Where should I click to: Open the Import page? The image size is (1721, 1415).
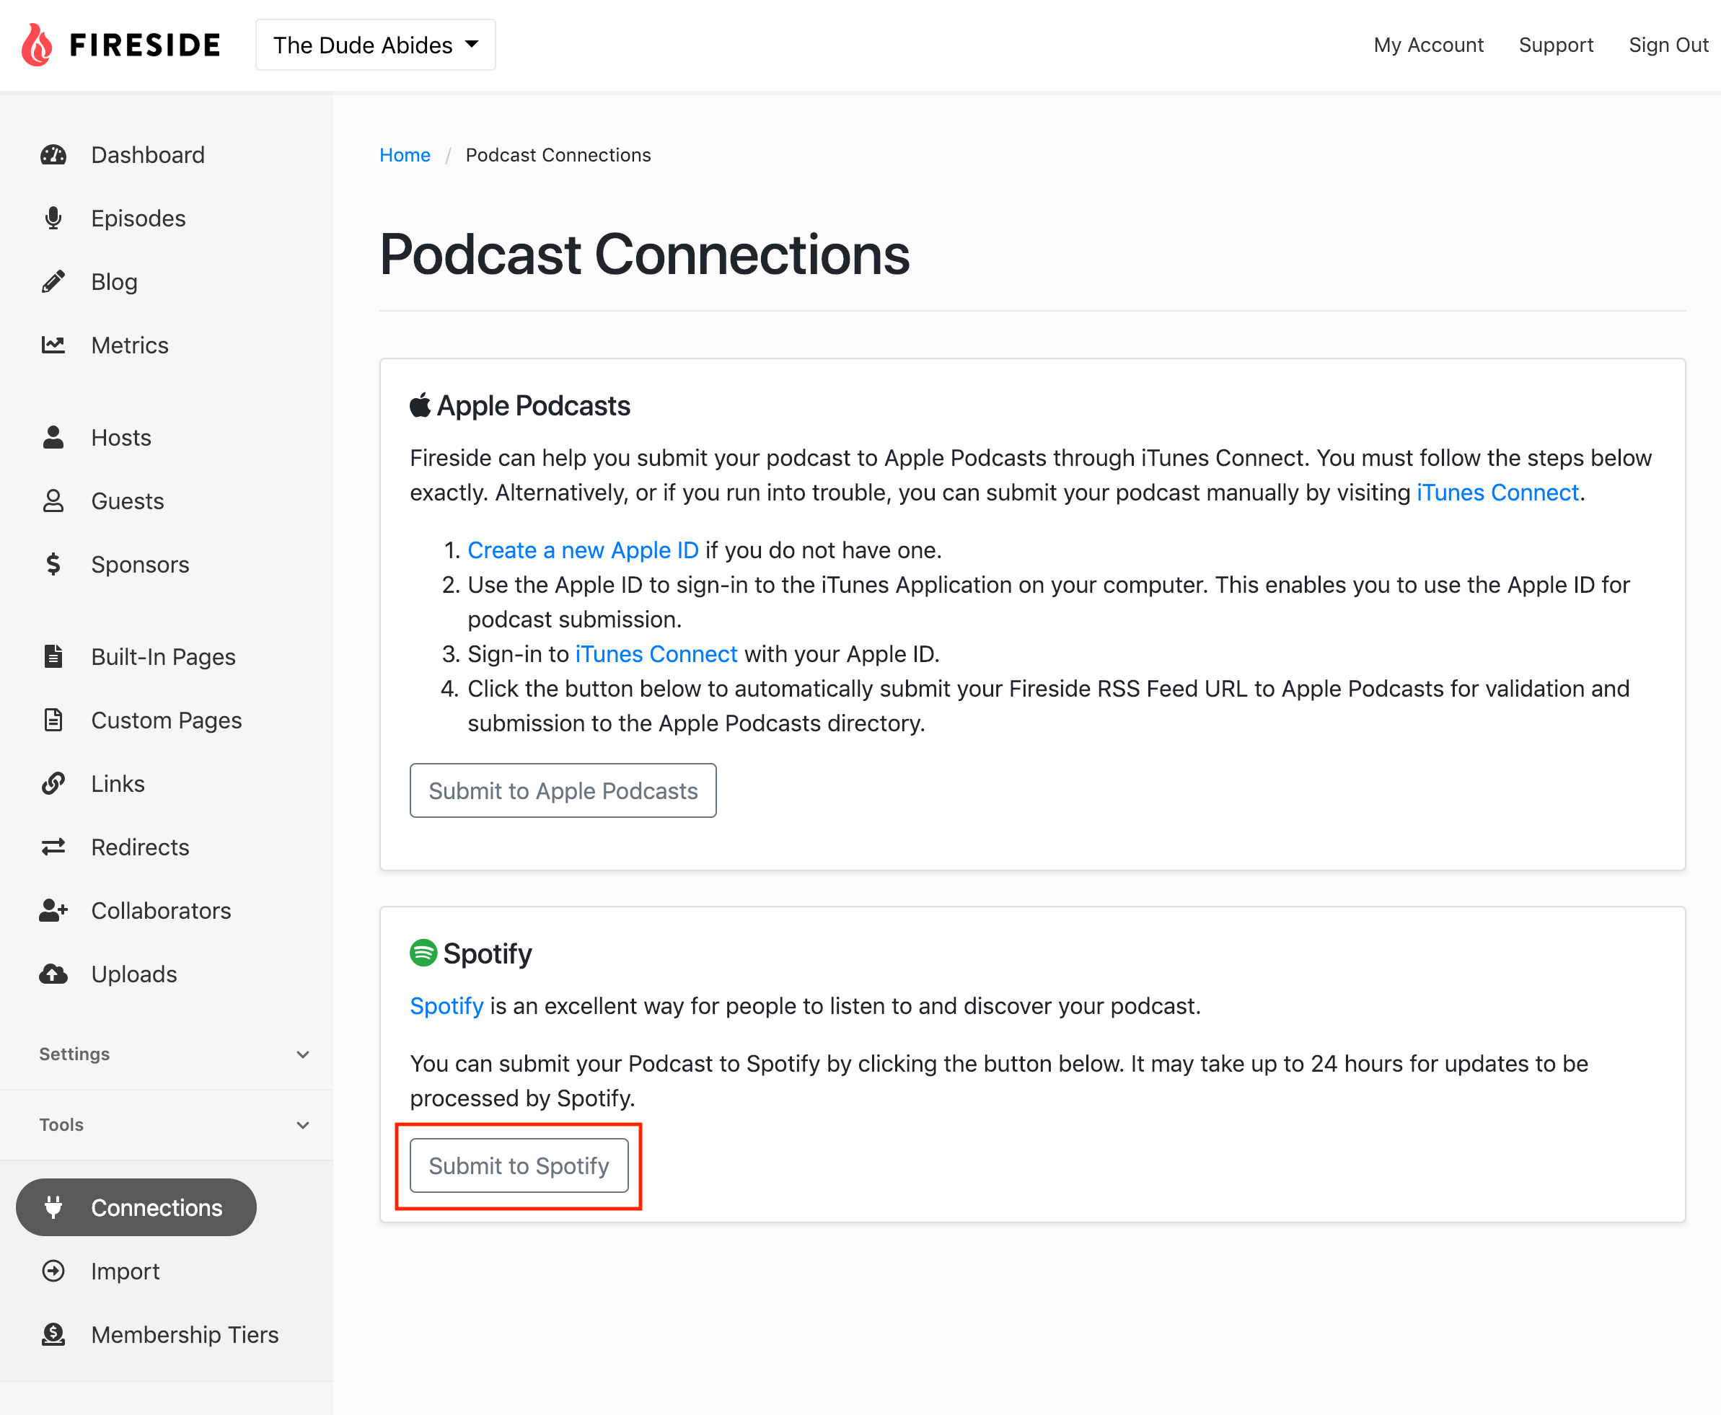point(125,1271)
